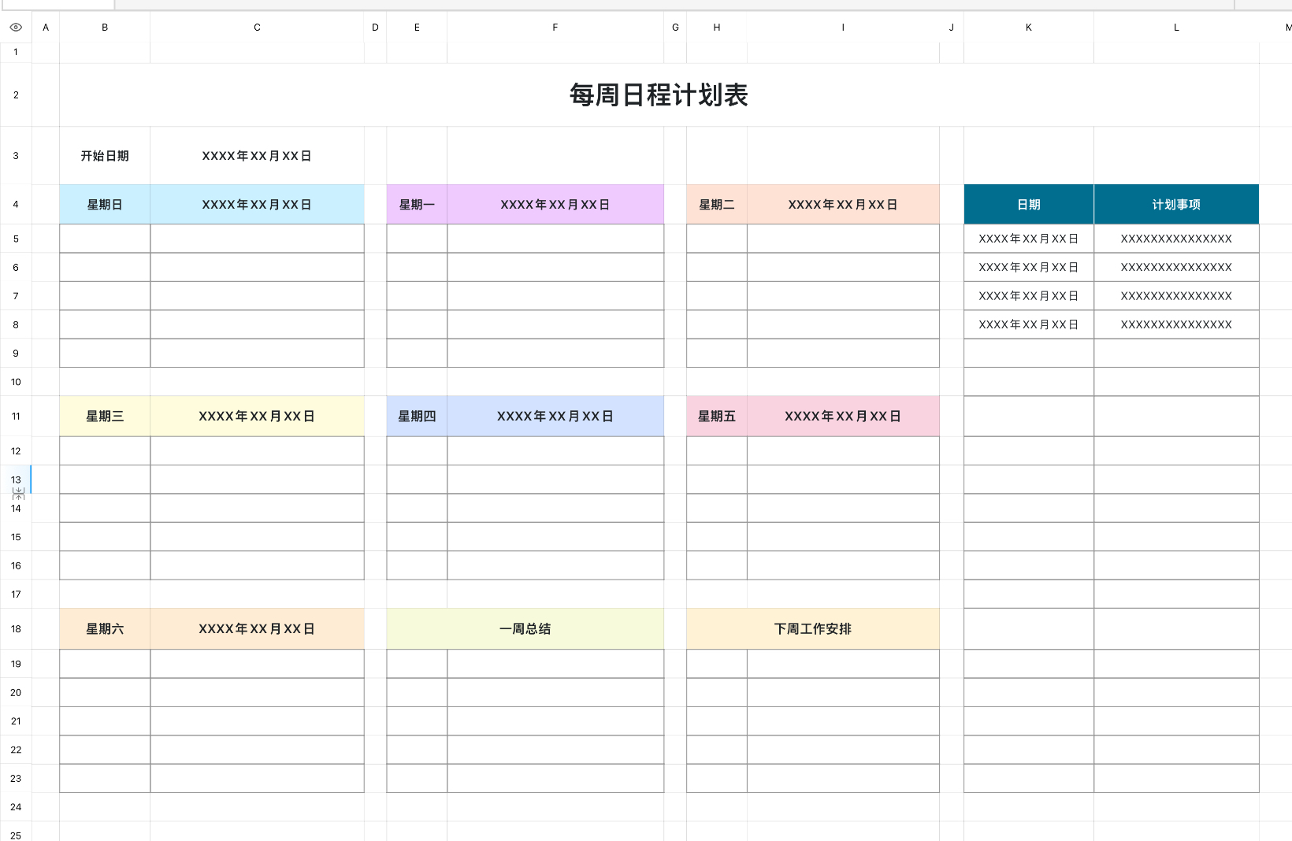Click the title 每周日程计划表

(659, 95)
